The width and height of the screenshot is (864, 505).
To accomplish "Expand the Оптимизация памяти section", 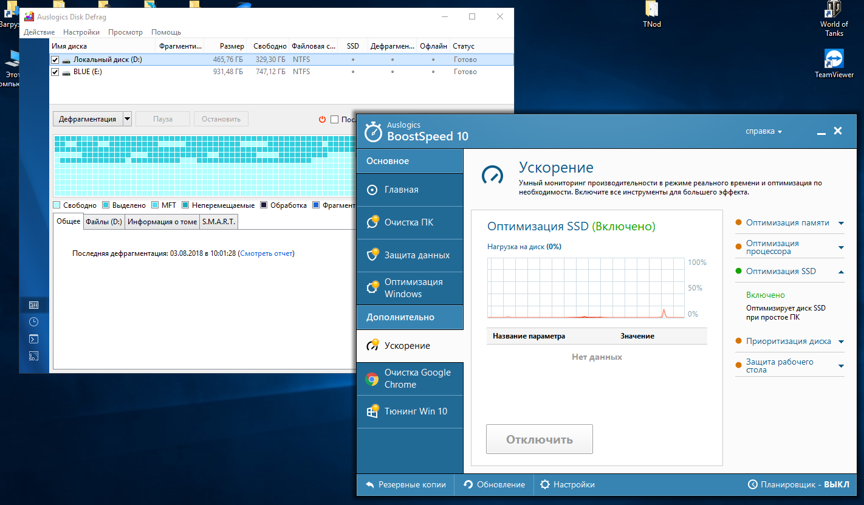I will [x=841, y=223].
